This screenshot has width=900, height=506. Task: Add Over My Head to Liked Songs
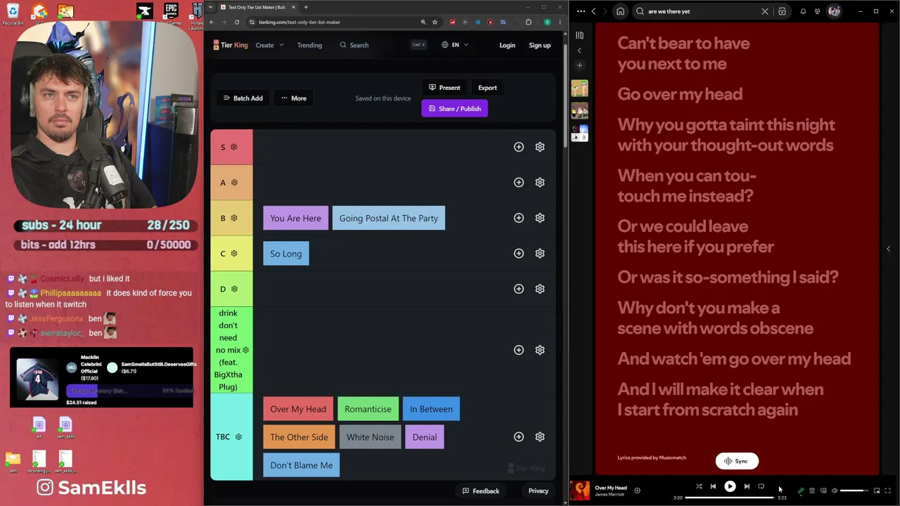pyautogui.click(x=637, y=491)
